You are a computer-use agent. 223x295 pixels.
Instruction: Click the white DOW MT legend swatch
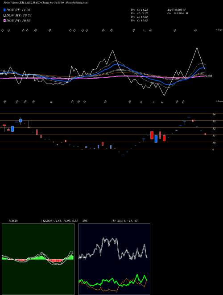[x=5, y=15]
